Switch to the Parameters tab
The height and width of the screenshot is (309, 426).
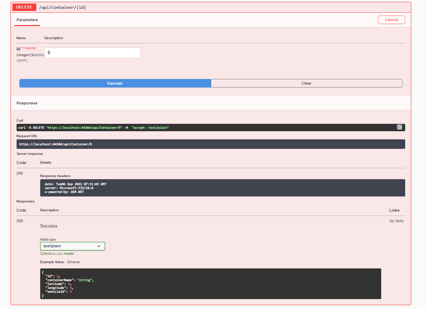[x=27, y=20]
